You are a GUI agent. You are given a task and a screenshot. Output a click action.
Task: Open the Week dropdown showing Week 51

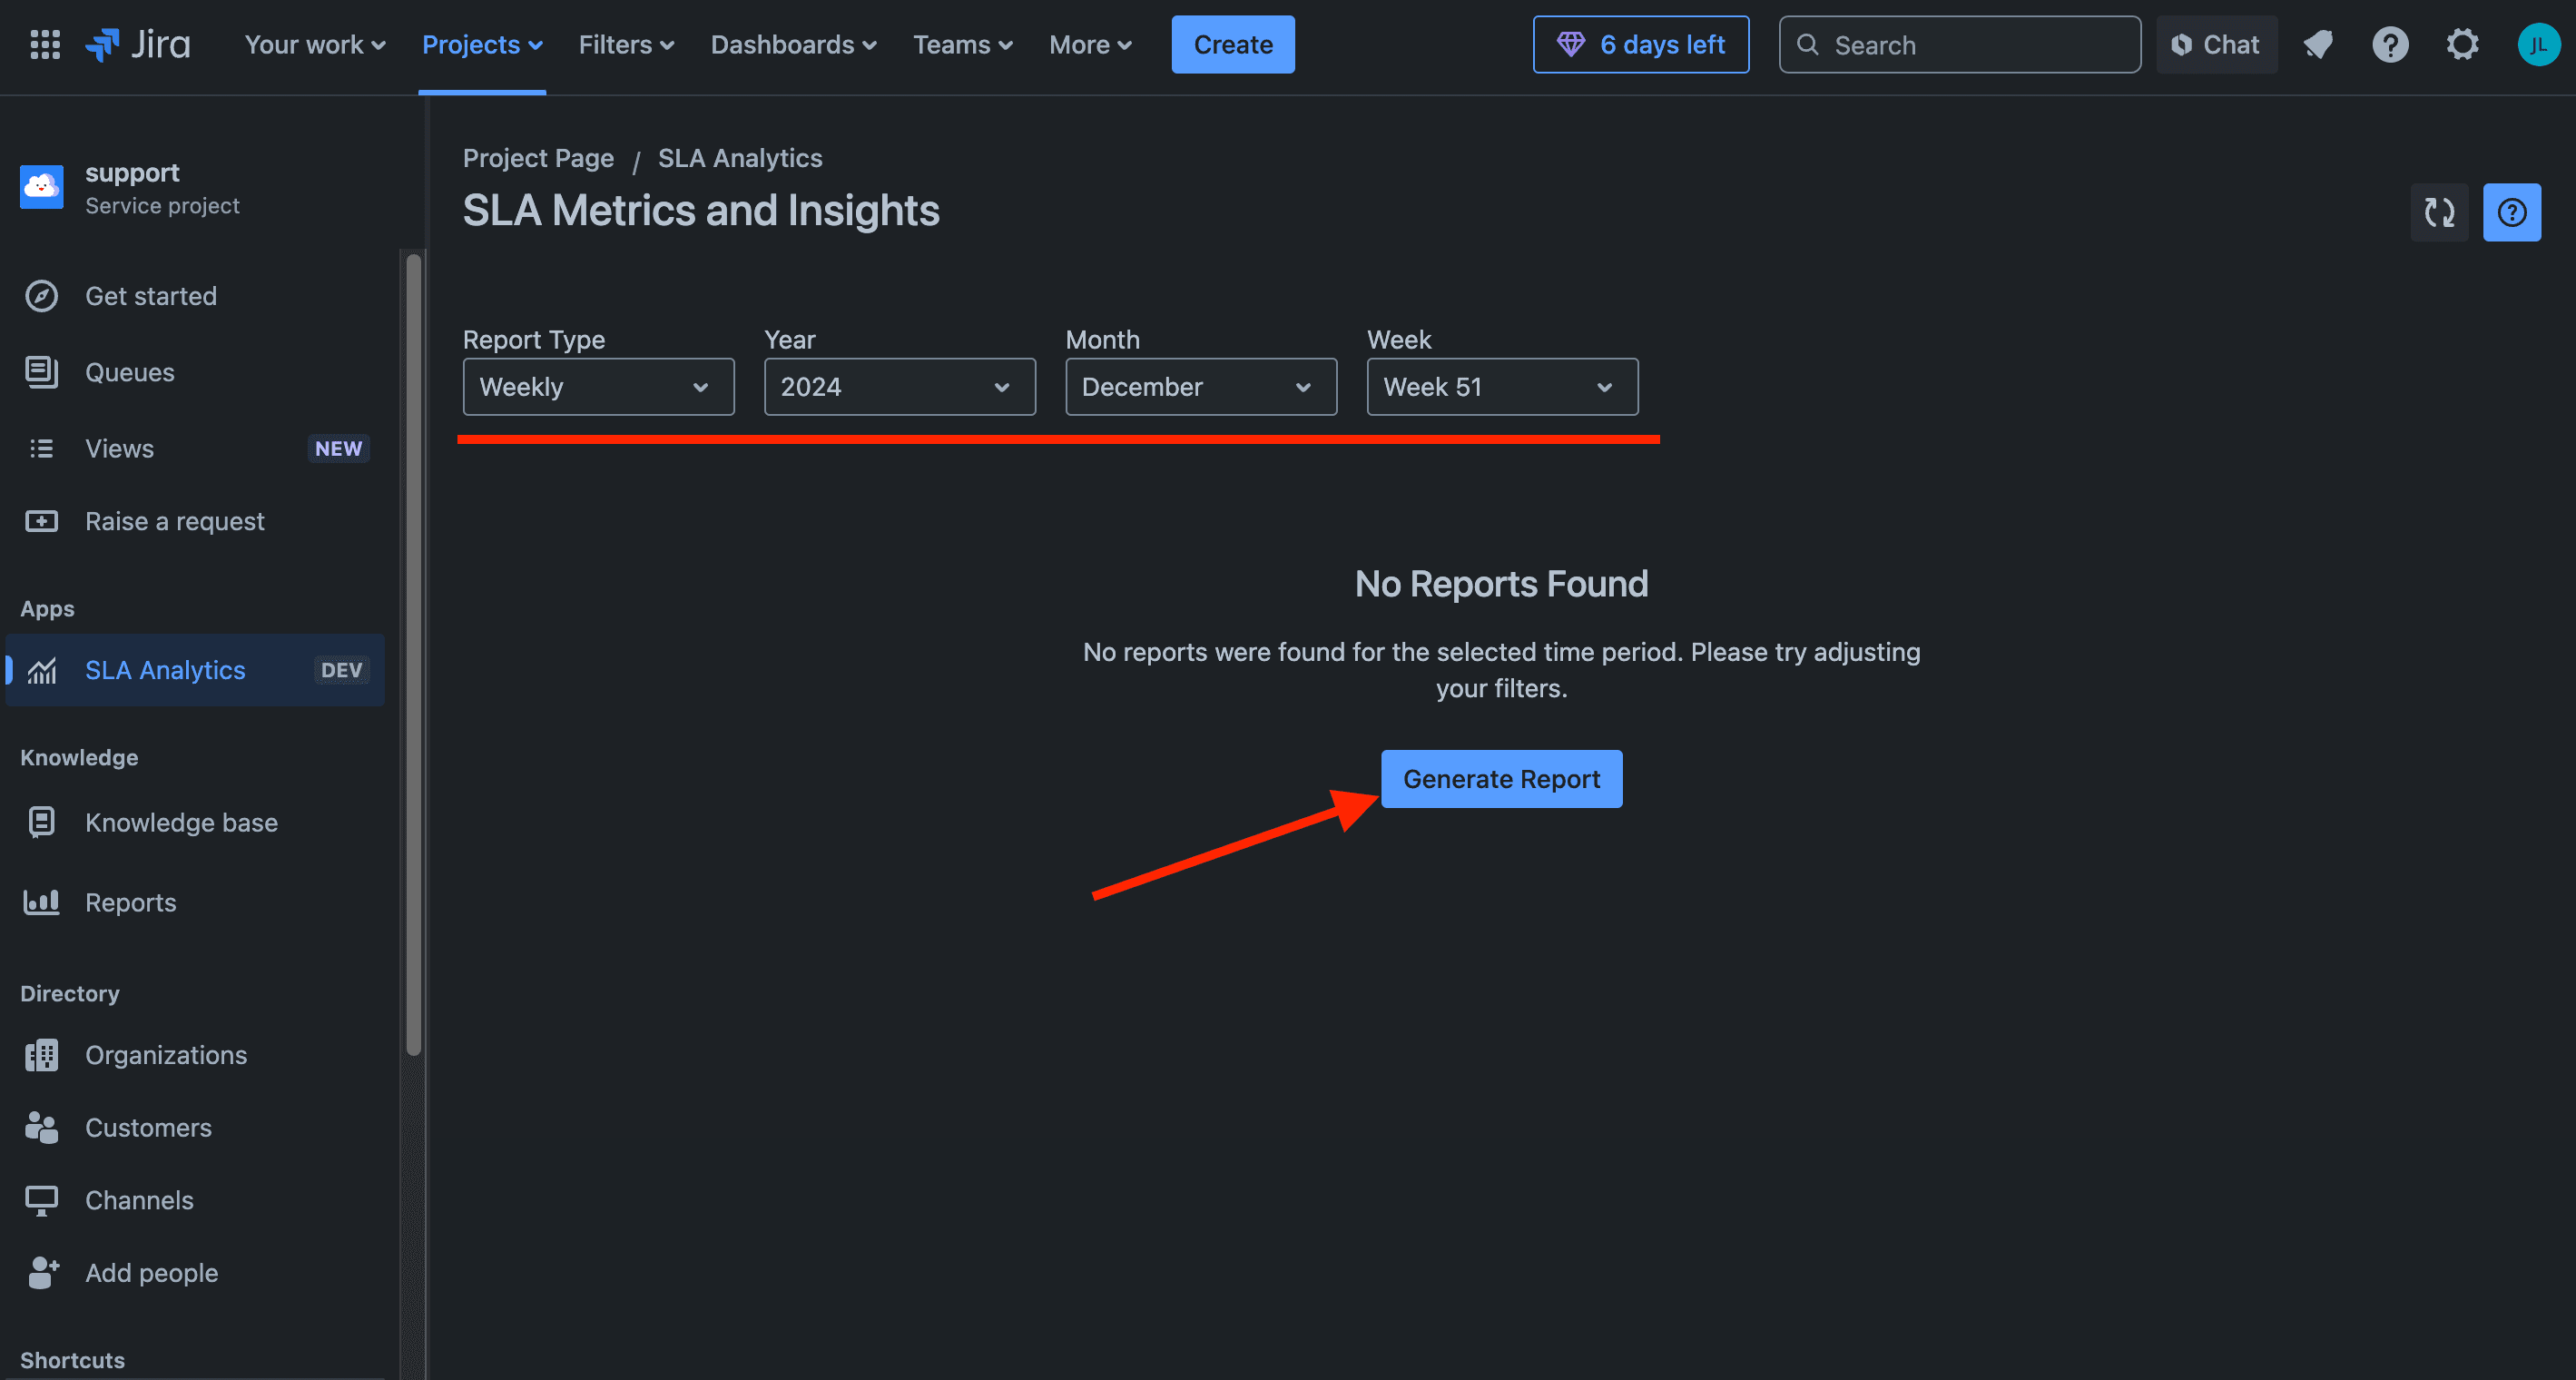[1502, 387]
